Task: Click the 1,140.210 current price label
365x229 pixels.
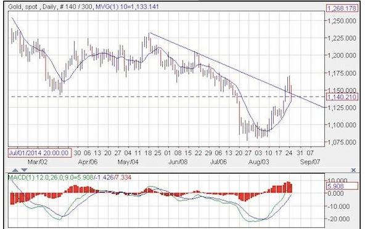Action: click(341, 97)
